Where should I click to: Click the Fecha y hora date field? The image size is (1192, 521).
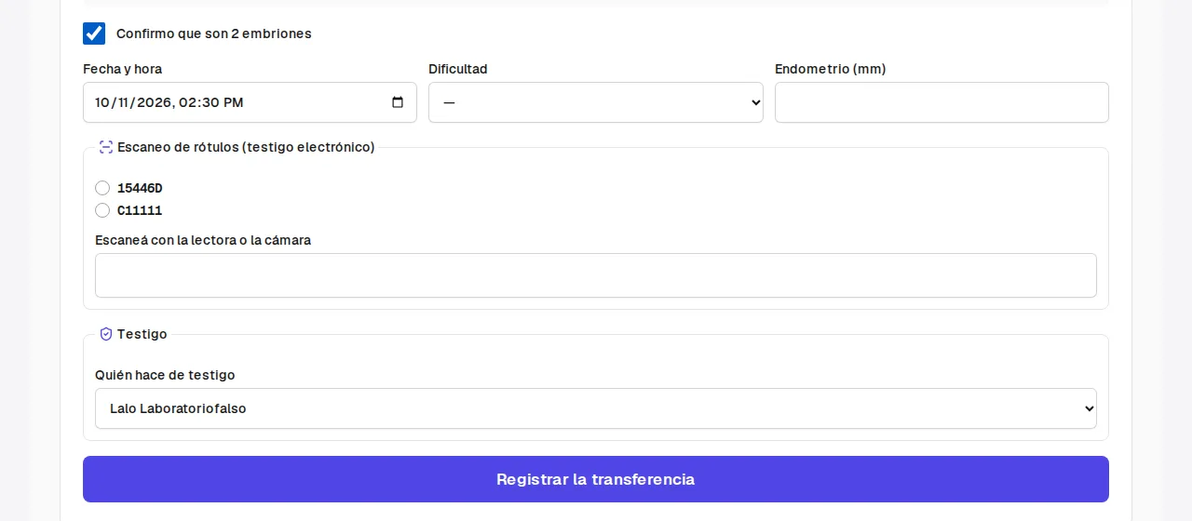(x=250, y=102)
